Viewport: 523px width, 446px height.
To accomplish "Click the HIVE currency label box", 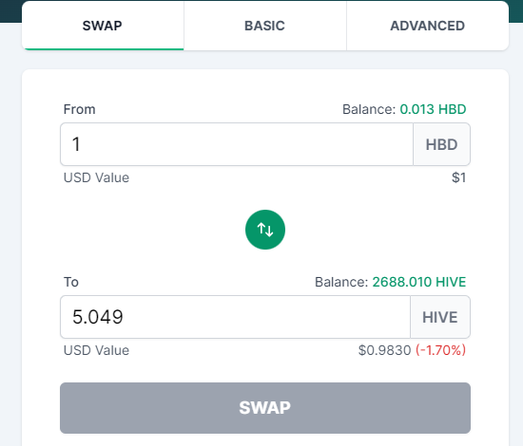I will click(440, 317).
